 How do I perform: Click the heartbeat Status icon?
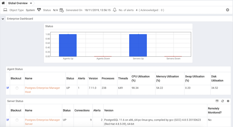[x=39, y=10]
